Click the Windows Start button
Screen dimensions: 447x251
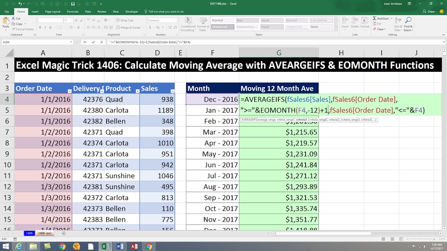[5, 246]
